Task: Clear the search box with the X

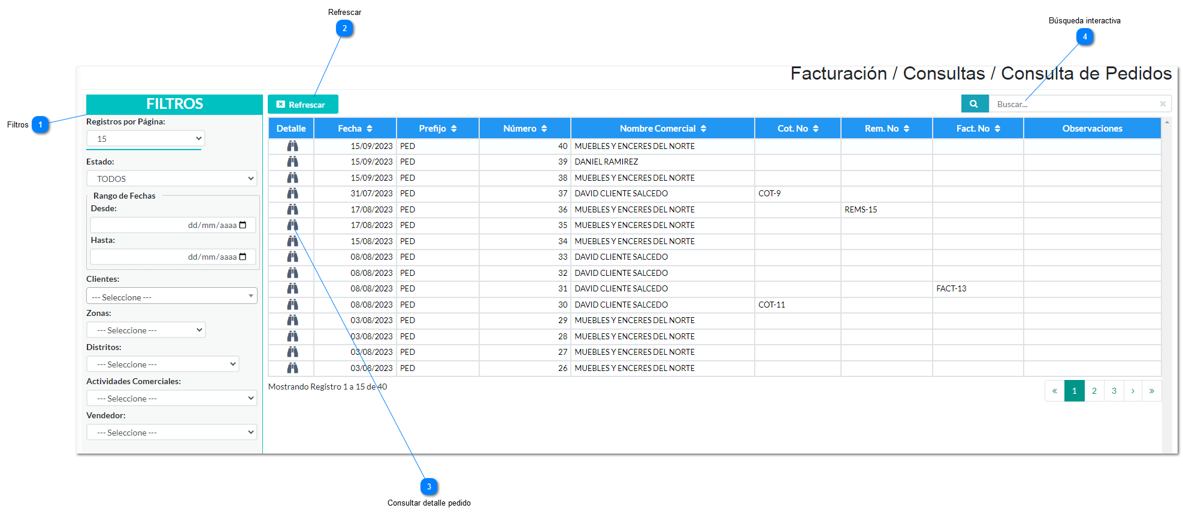Action: pyautogui.click(x=1163, y=104)
